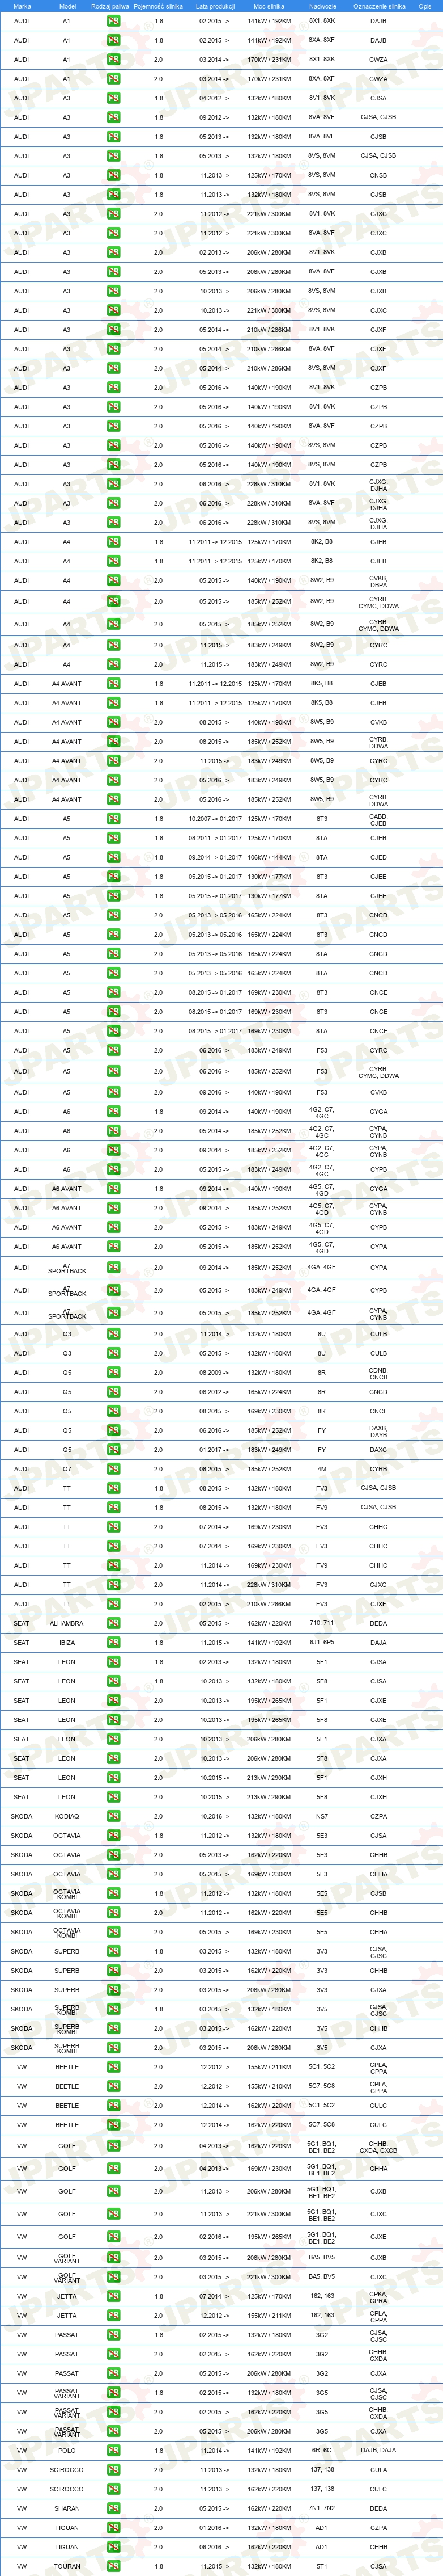Click the POLO model cell
Image resolution: width=443 pixels, height=2576 pixels.
[x=67, y=2450]
